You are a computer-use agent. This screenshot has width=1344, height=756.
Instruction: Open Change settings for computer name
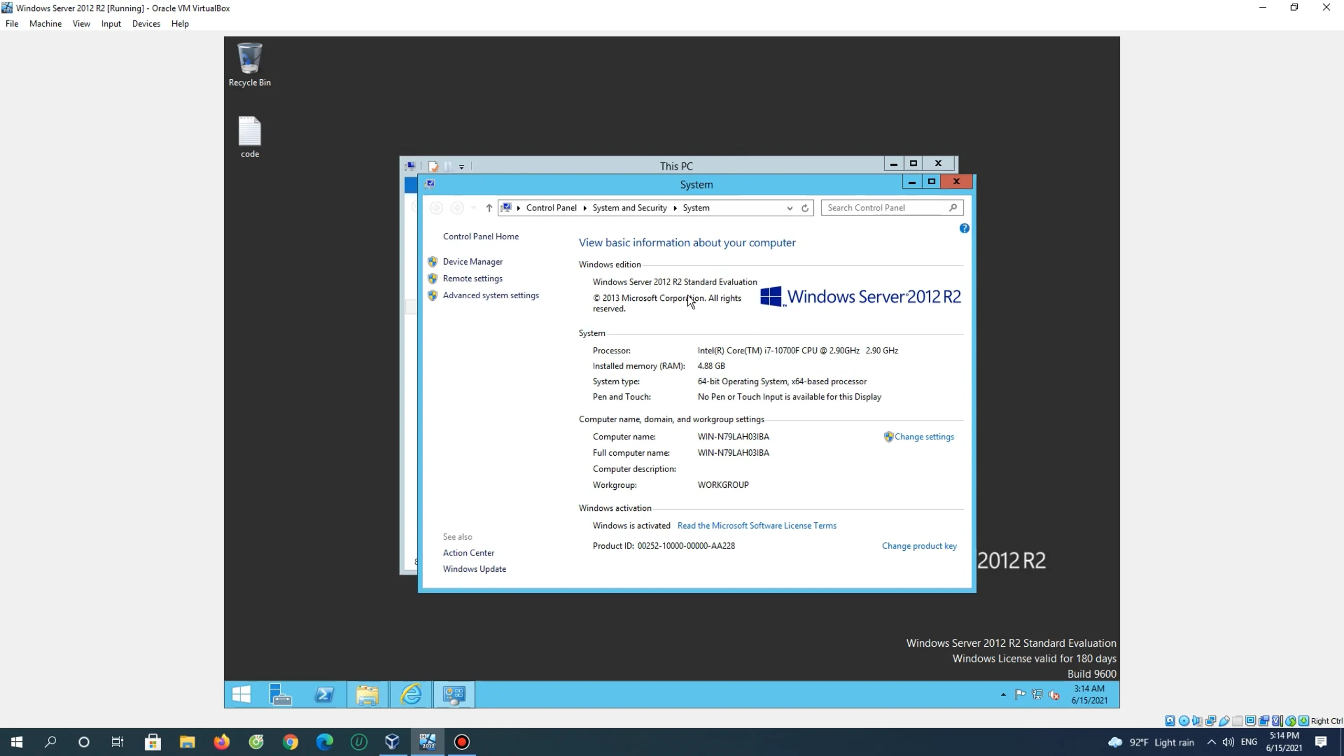point(925,436)
